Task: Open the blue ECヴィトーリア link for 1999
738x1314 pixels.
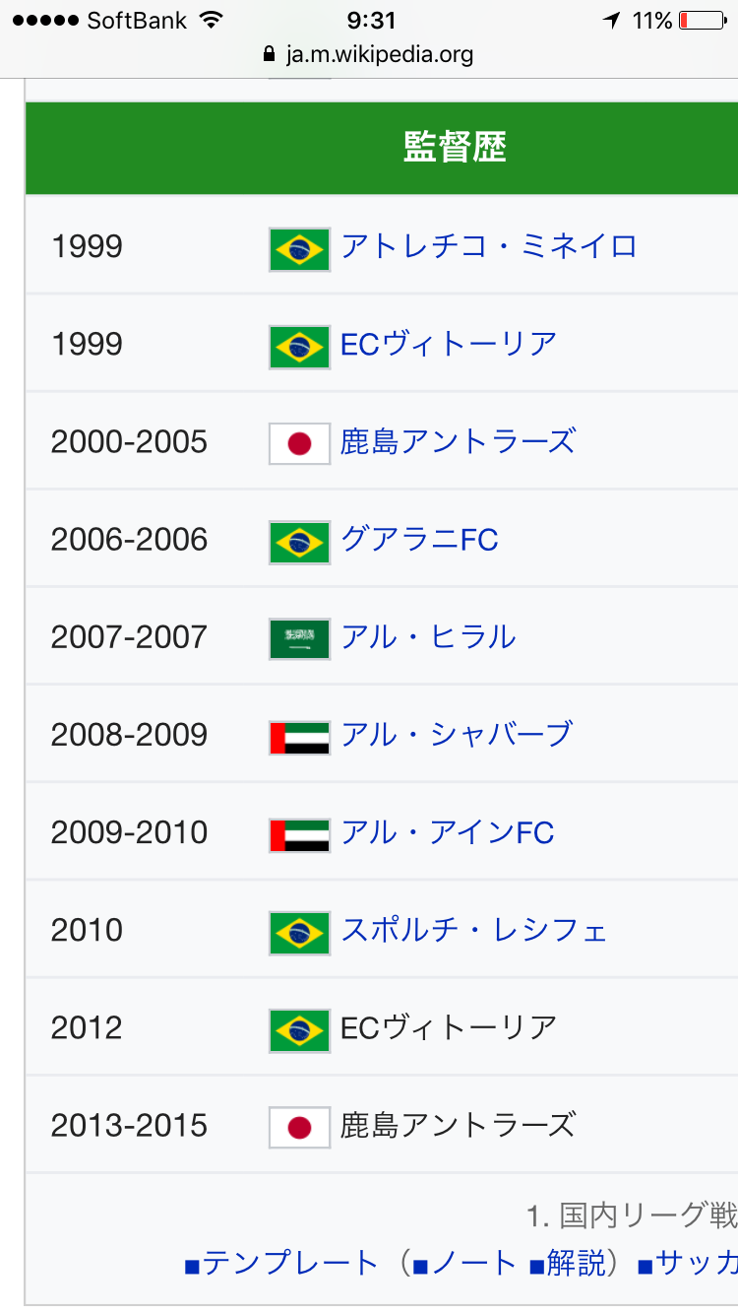Action: [449, 344]
